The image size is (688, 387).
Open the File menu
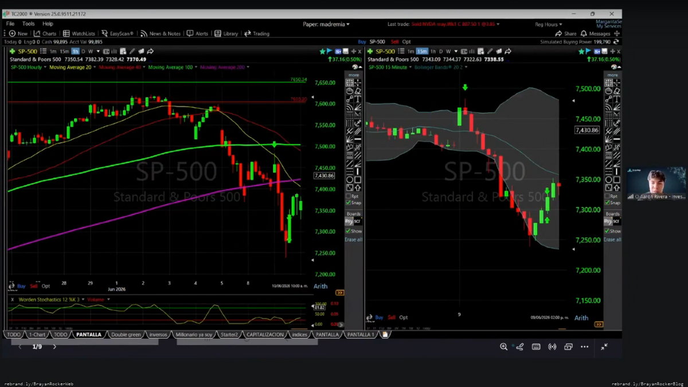coord(10,24)
